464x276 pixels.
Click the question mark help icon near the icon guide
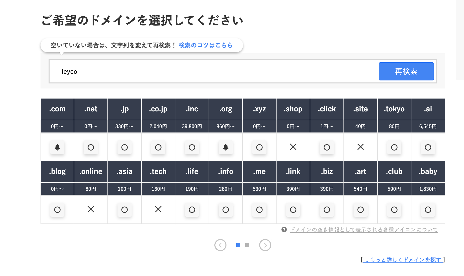point(284,229)
